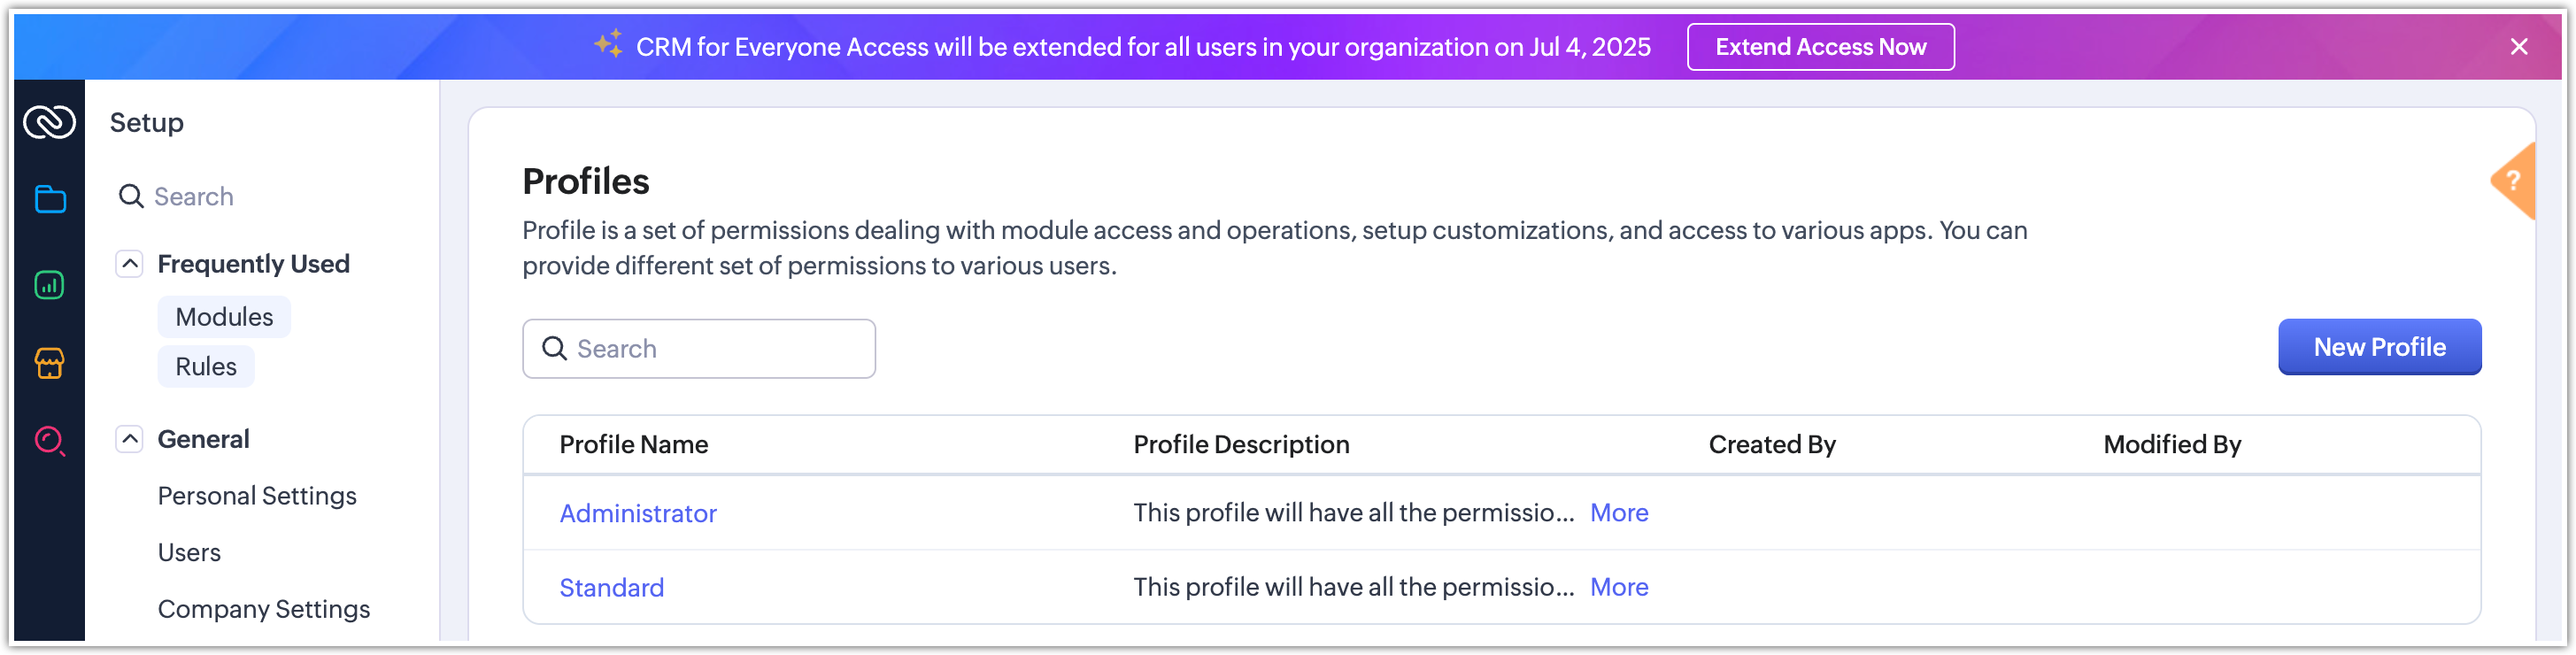
Task: Click the Zoho CRM logo icon
Action: pyautogui.click(x=49, y=122)
